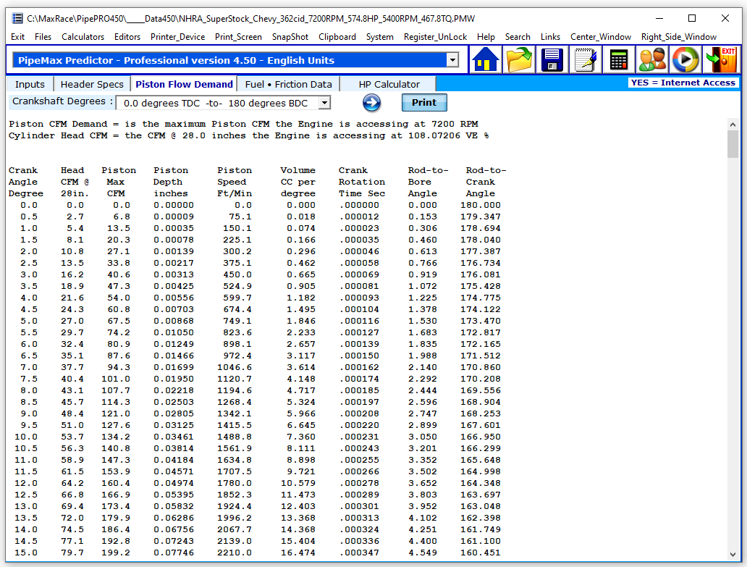Viewport: 747px width, 567px height.
Task: Open the Printer_Device menu
Action: coord(177,37)
